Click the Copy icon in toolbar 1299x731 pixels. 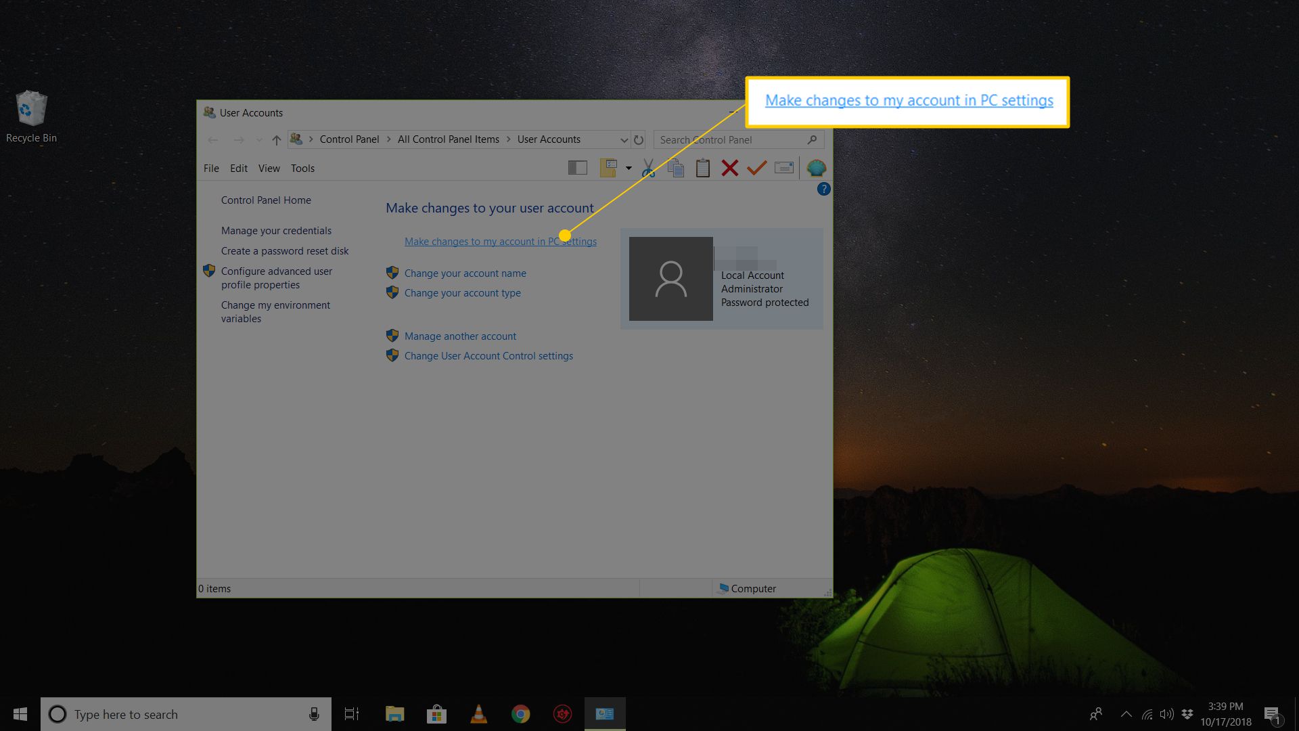tap(675, 168)
